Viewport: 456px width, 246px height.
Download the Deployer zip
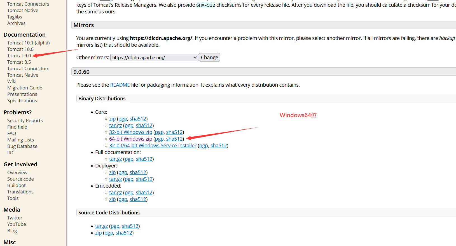click(x=112, y=172)
